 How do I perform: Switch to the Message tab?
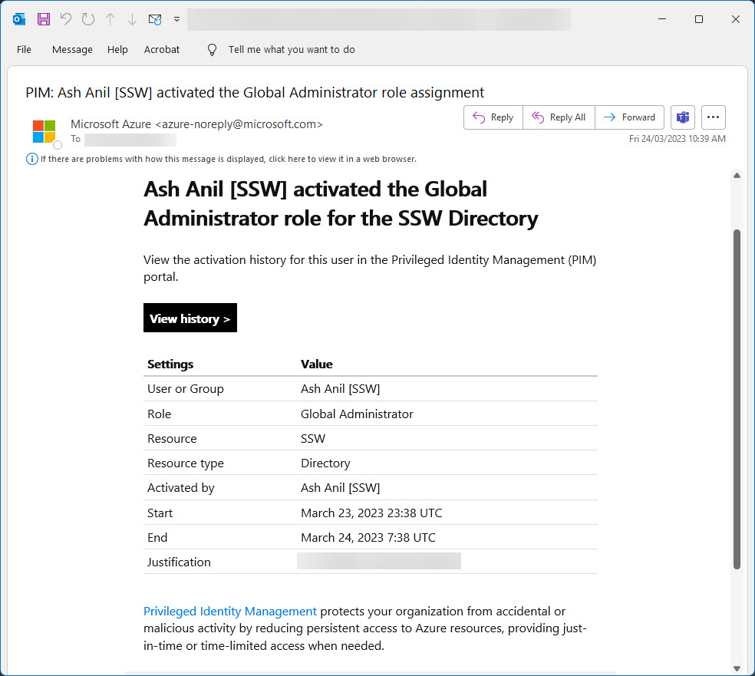click(x=72, y=50)
